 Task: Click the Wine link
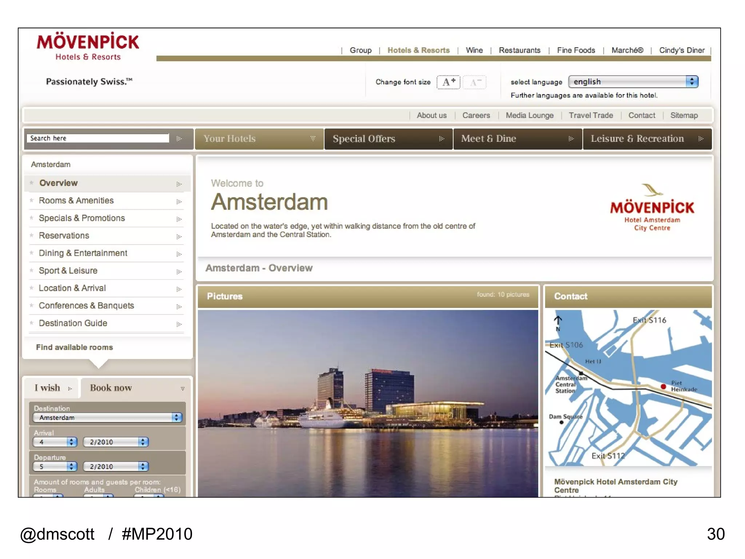(474, 50)
